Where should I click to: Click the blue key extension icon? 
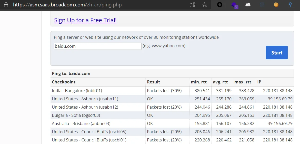tap(290, 5)
